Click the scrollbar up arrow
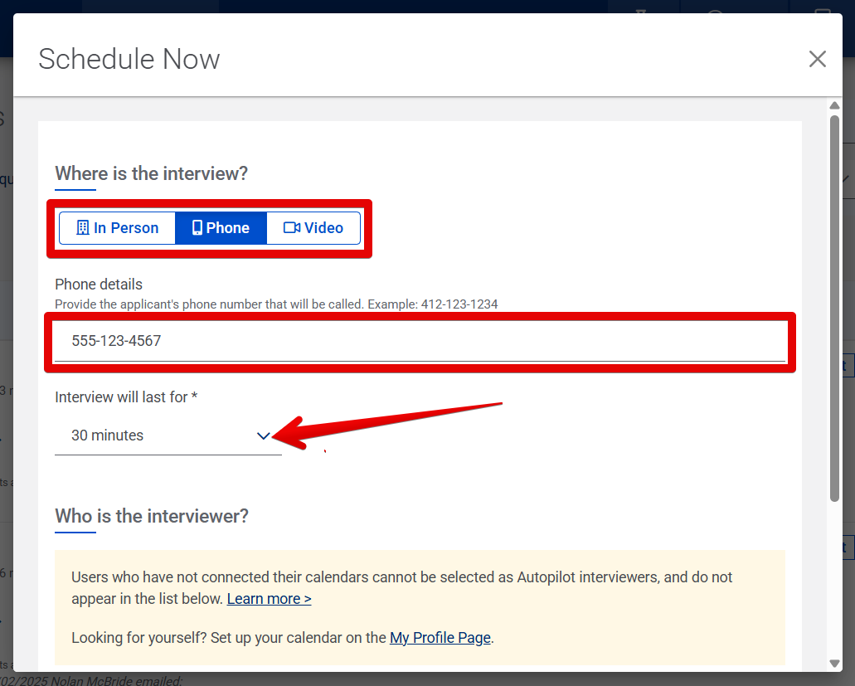Image resolution: width=855 pixels, height=686 pixels. 834,105
